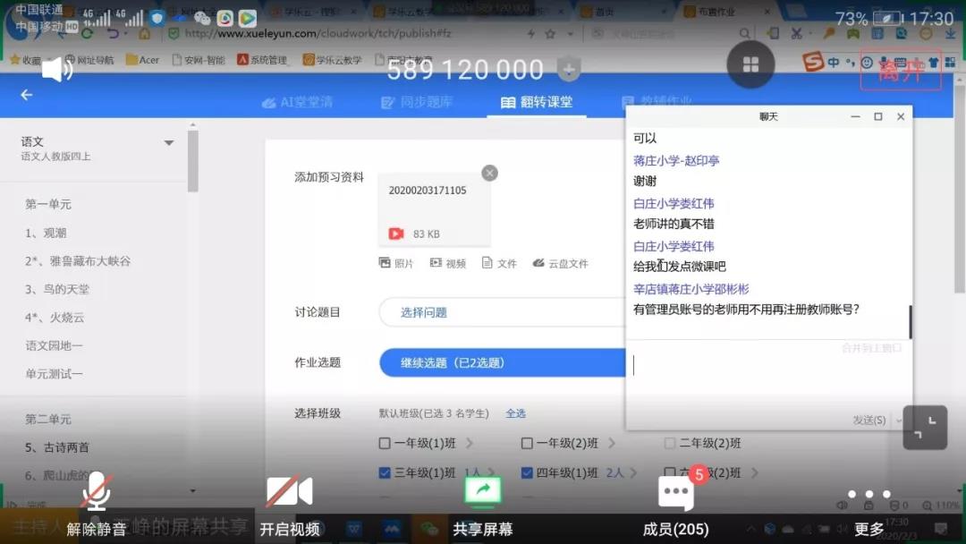Click the bookmark star in address bar
Viewport: 966px width, 544px height.
tap(550, 33)
